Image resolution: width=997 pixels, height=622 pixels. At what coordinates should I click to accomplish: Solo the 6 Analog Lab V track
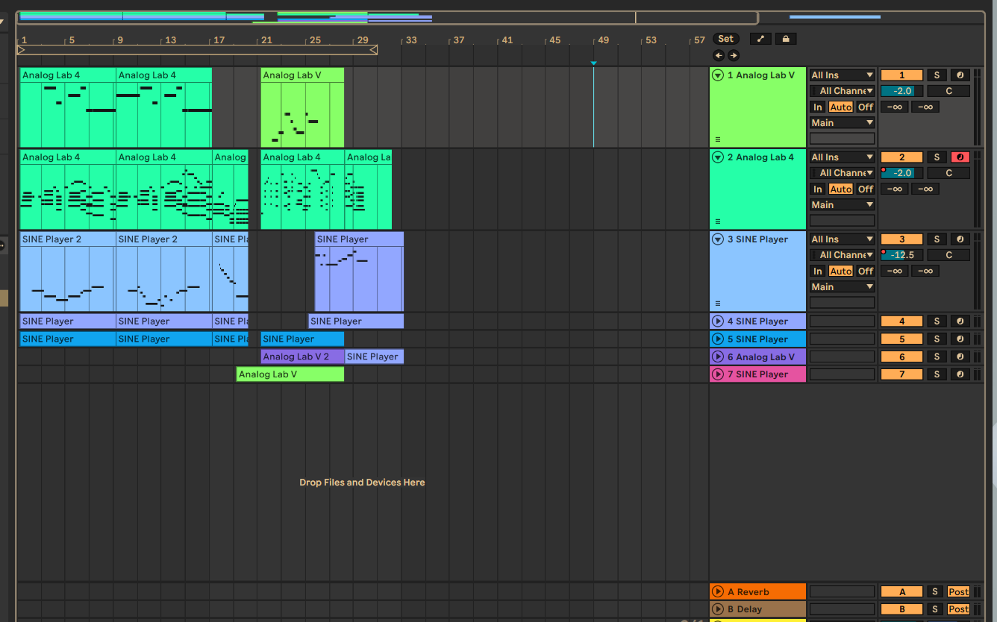937,357
